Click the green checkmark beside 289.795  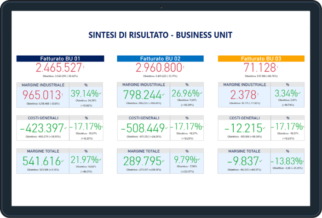[163, 162]
